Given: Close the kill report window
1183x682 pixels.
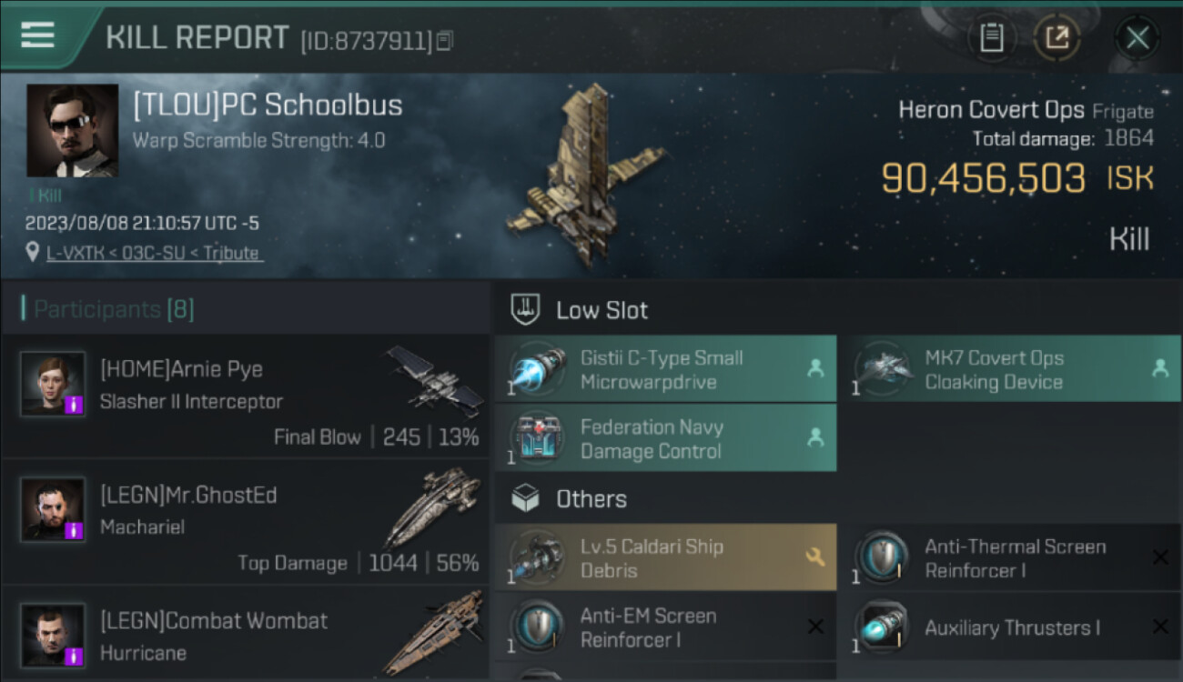Looking at the screenshot, I should coord(1137,37).
